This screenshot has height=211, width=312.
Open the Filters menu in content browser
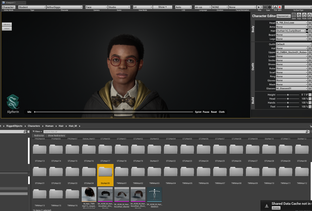coord(37,132)
